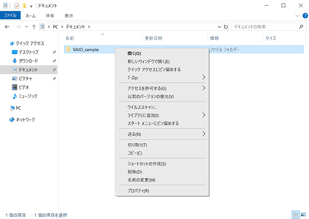Choose ウイルススキャン... from the menu
The image size is (309, 219).
[x=162, y=107]
